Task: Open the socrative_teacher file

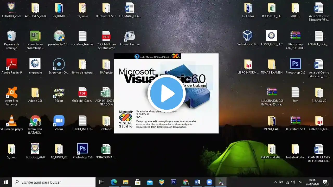Action: click(x=82, y=36)
